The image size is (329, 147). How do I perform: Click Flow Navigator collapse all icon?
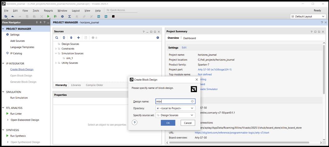click(x=37, y=22)
